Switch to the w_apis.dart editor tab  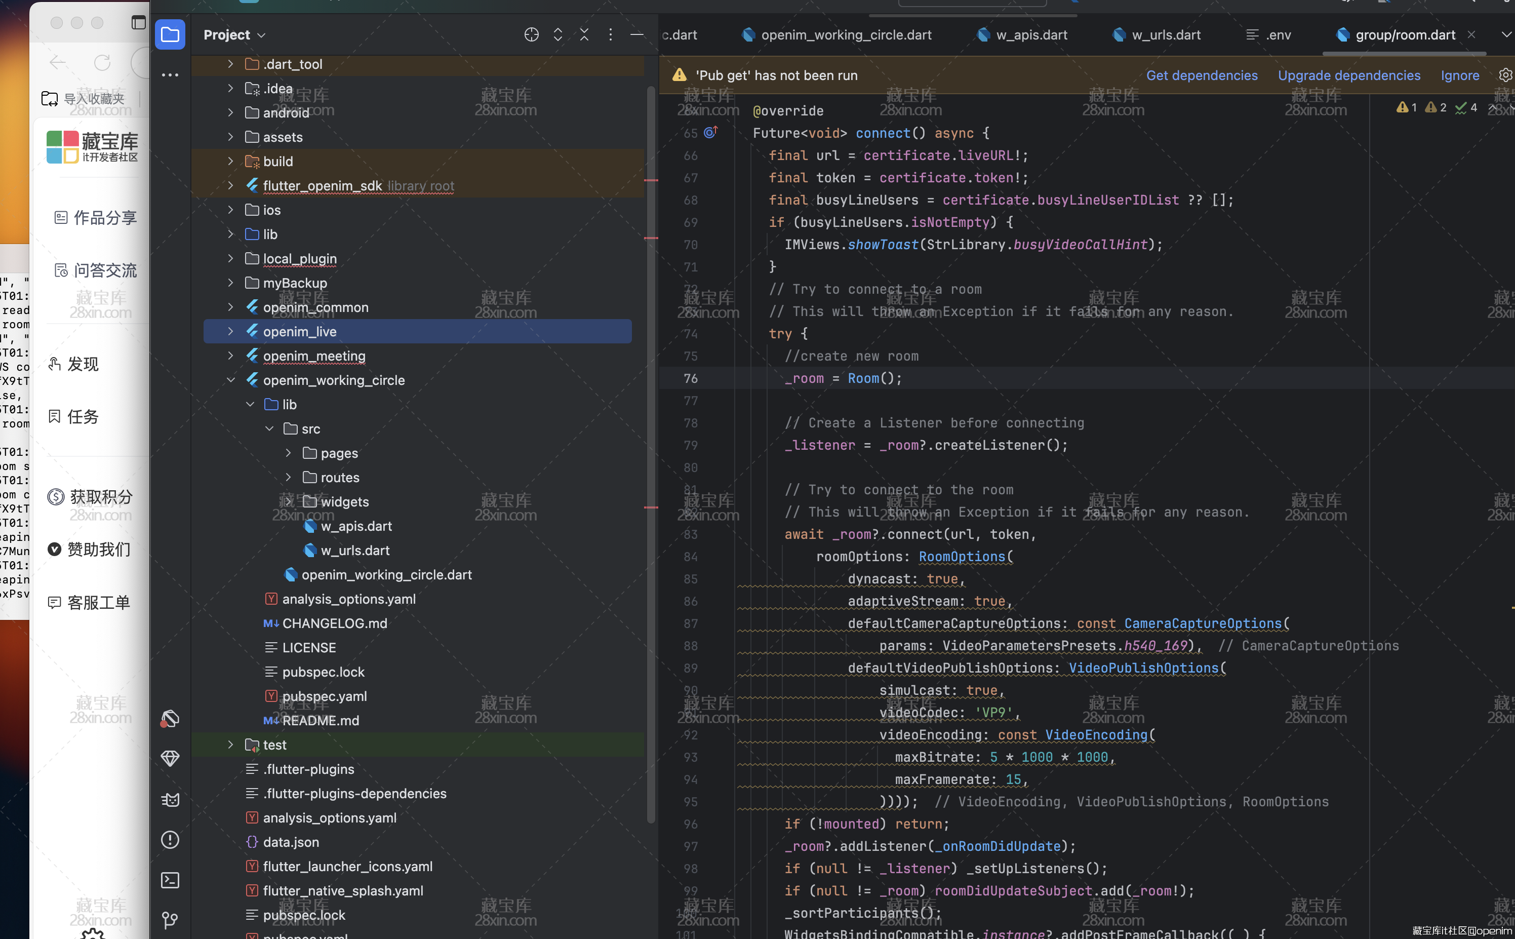pos(1031,35)
